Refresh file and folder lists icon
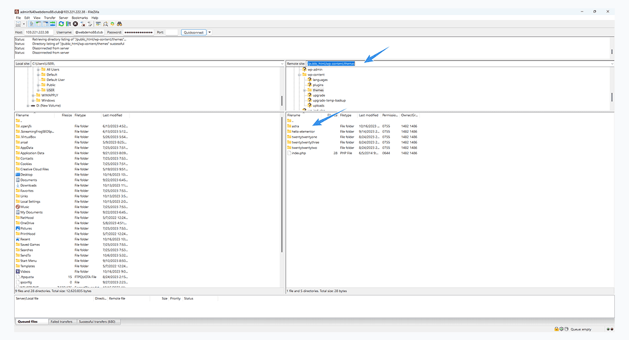Image resolution: width=629 pixels, height=340 pixels. 61,24
